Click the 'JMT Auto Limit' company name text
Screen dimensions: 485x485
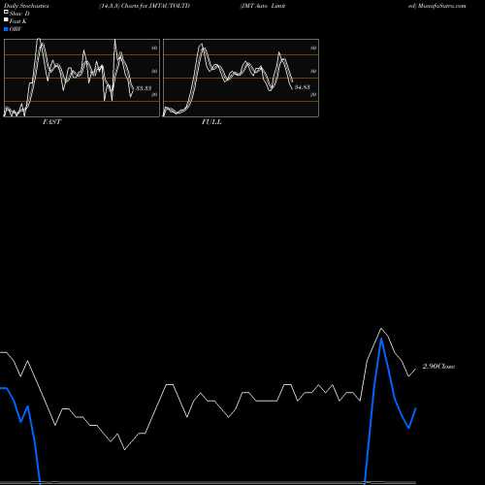tap(263, 6)
